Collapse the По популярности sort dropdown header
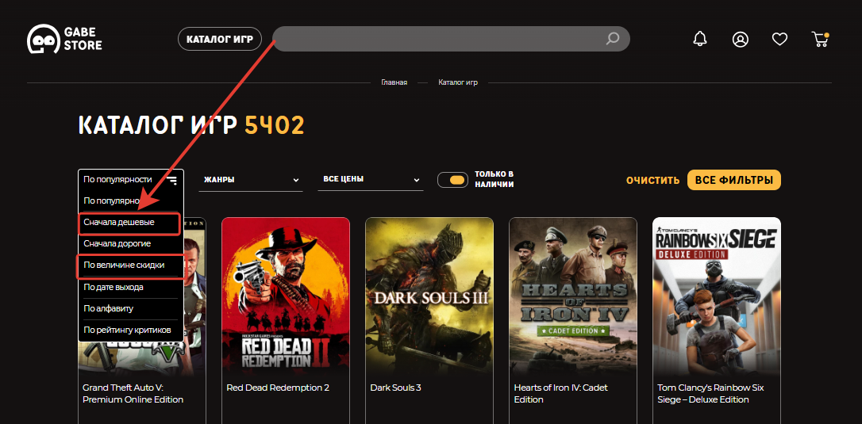 131,180
